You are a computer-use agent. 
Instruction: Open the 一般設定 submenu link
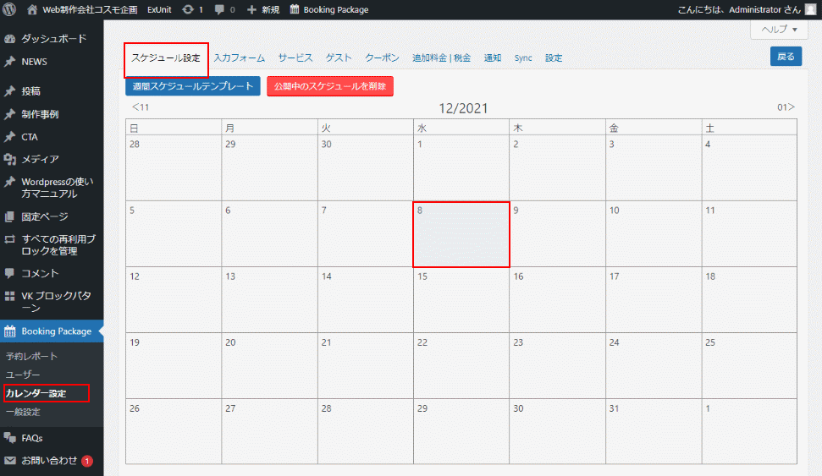click(23, 413)
